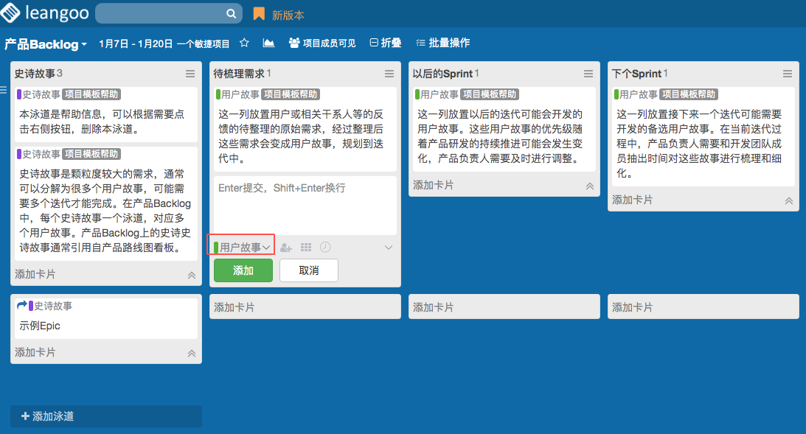
Task: Toggle 项目成员可见 visibility setting
Action: tap(322, 43)
